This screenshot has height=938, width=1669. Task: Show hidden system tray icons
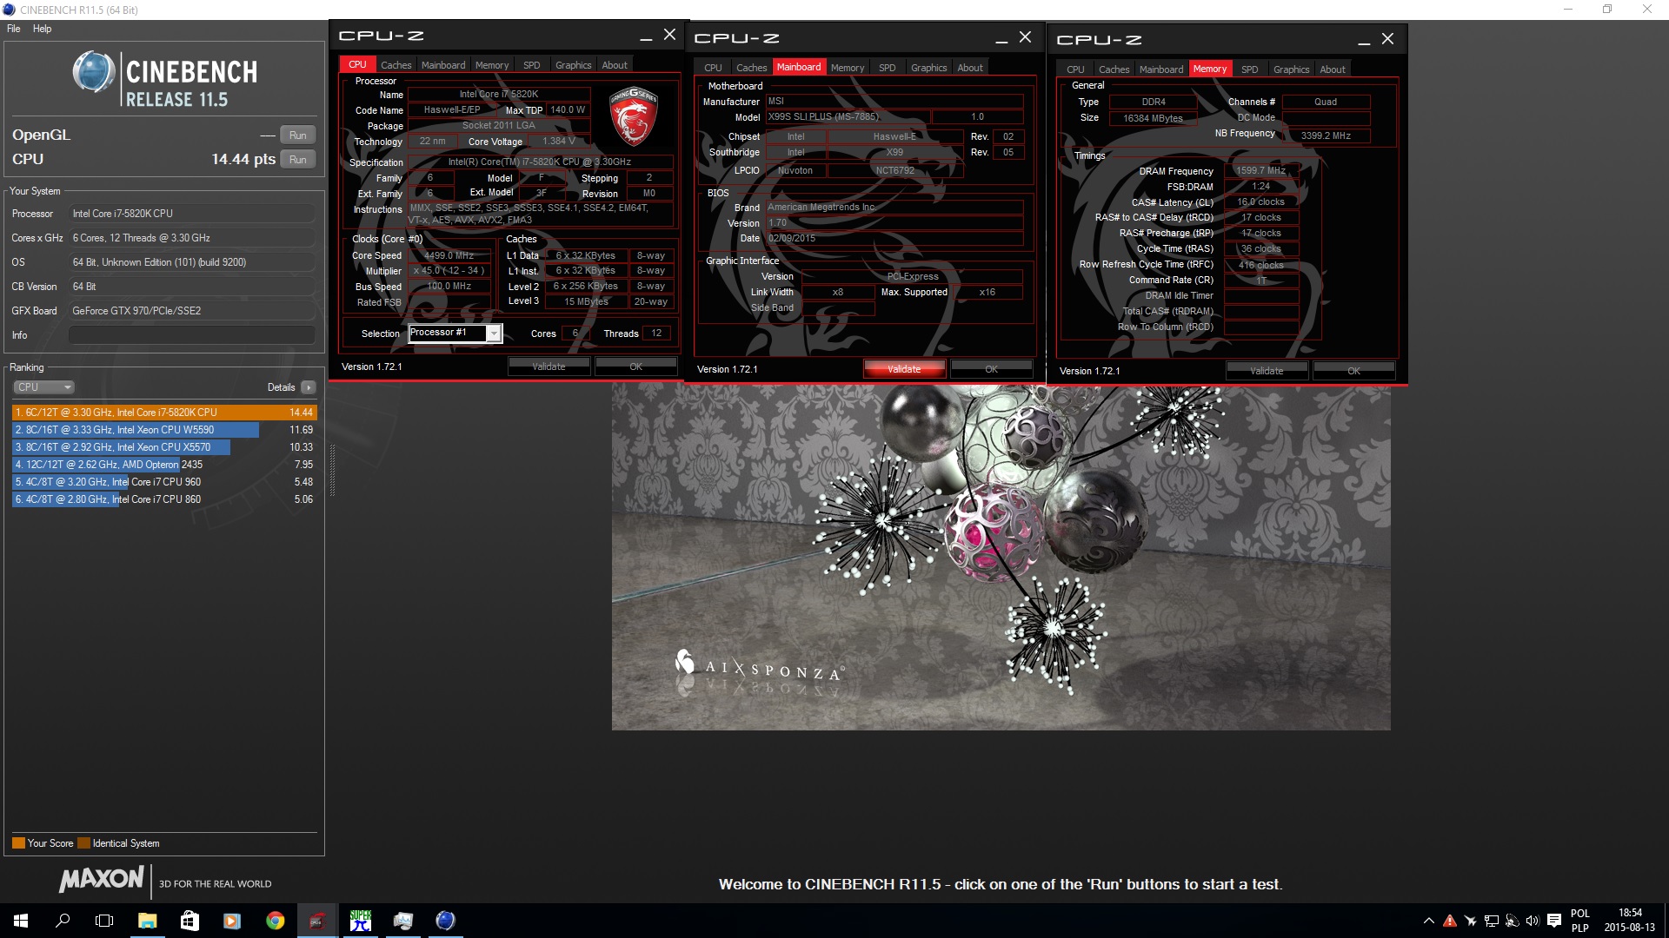1428,921
